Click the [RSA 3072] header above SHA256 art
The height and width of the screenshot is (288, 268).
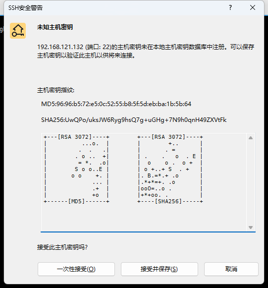click(168, 137)
